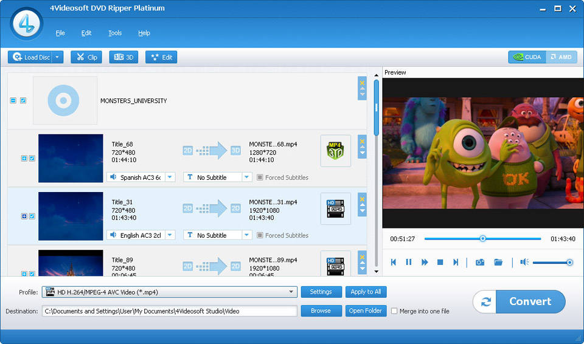Open the Spanish AC3 audio track dropdown
584x344 pixels.
[170, 177]
